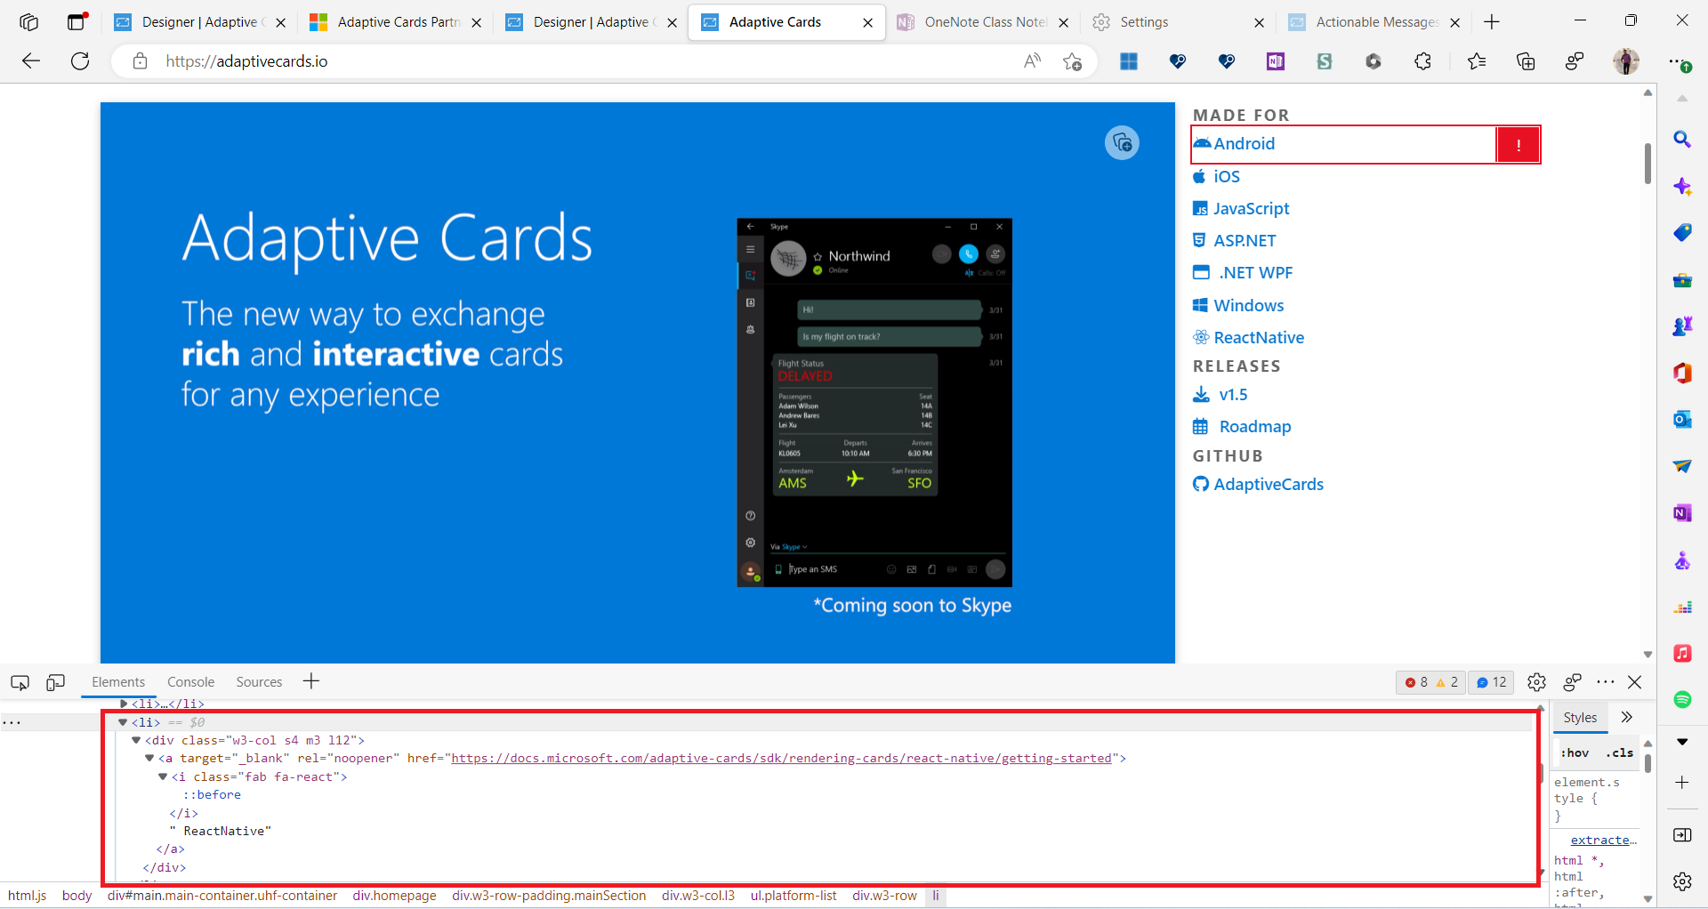This screenshot has height=909, width=1708.
Task: Toggle the :hov pseudo-state filter in Styles
Action: (x=1575, y=752)
